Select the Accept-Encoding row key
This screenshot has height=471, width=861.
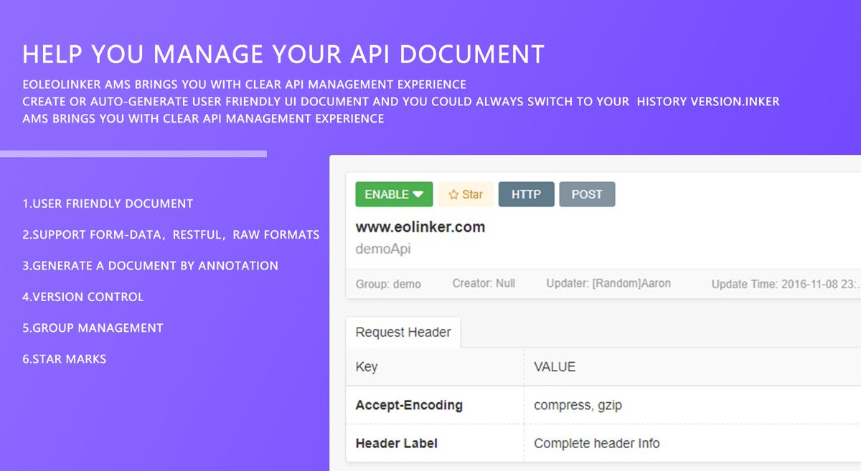coord(409,405)
